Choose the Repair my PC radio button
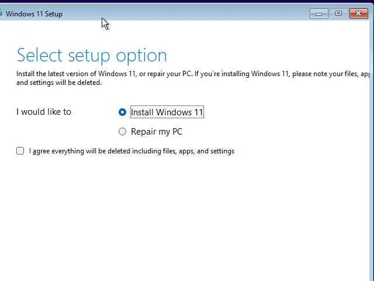This screenshot has width=374, height=281. (122, 132)
